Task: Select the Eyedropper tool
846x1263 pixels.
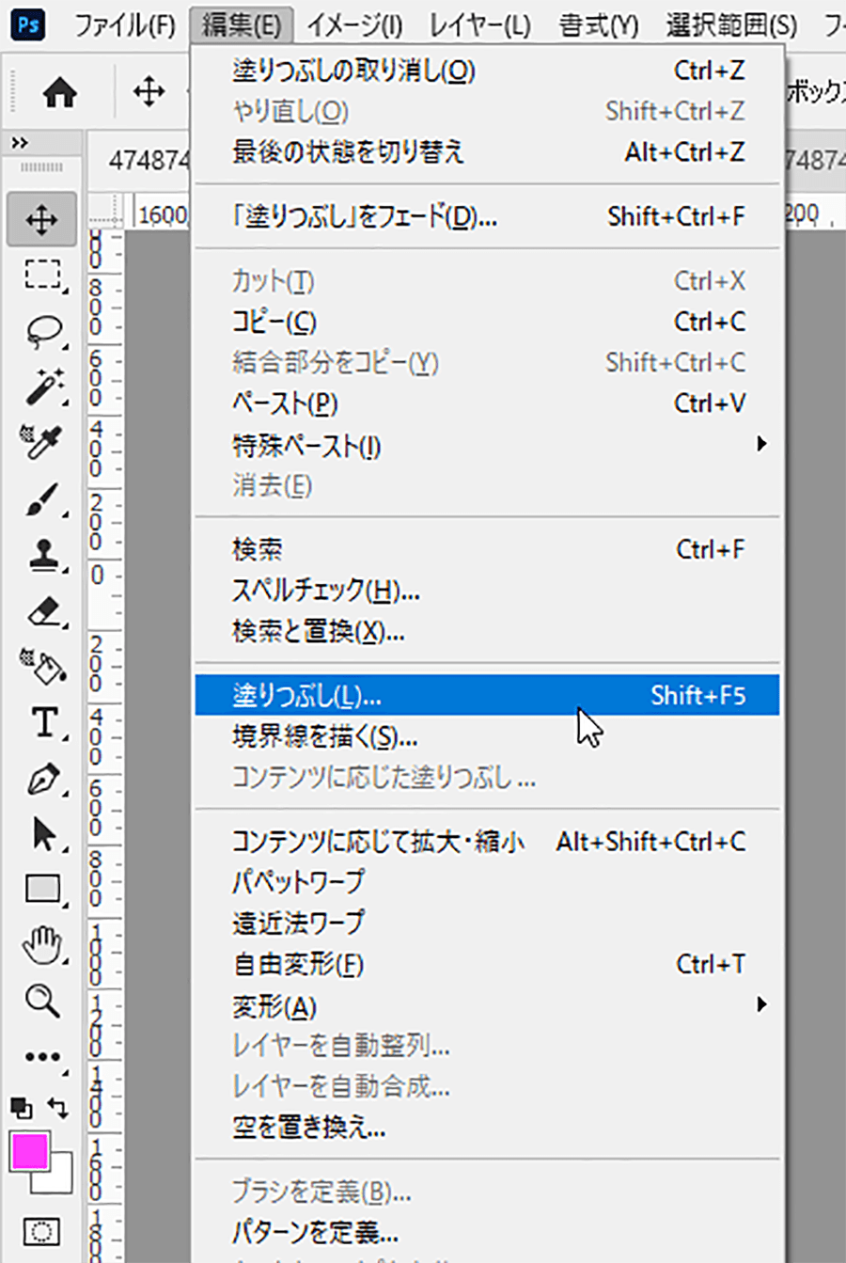Action: pos(41,442)
